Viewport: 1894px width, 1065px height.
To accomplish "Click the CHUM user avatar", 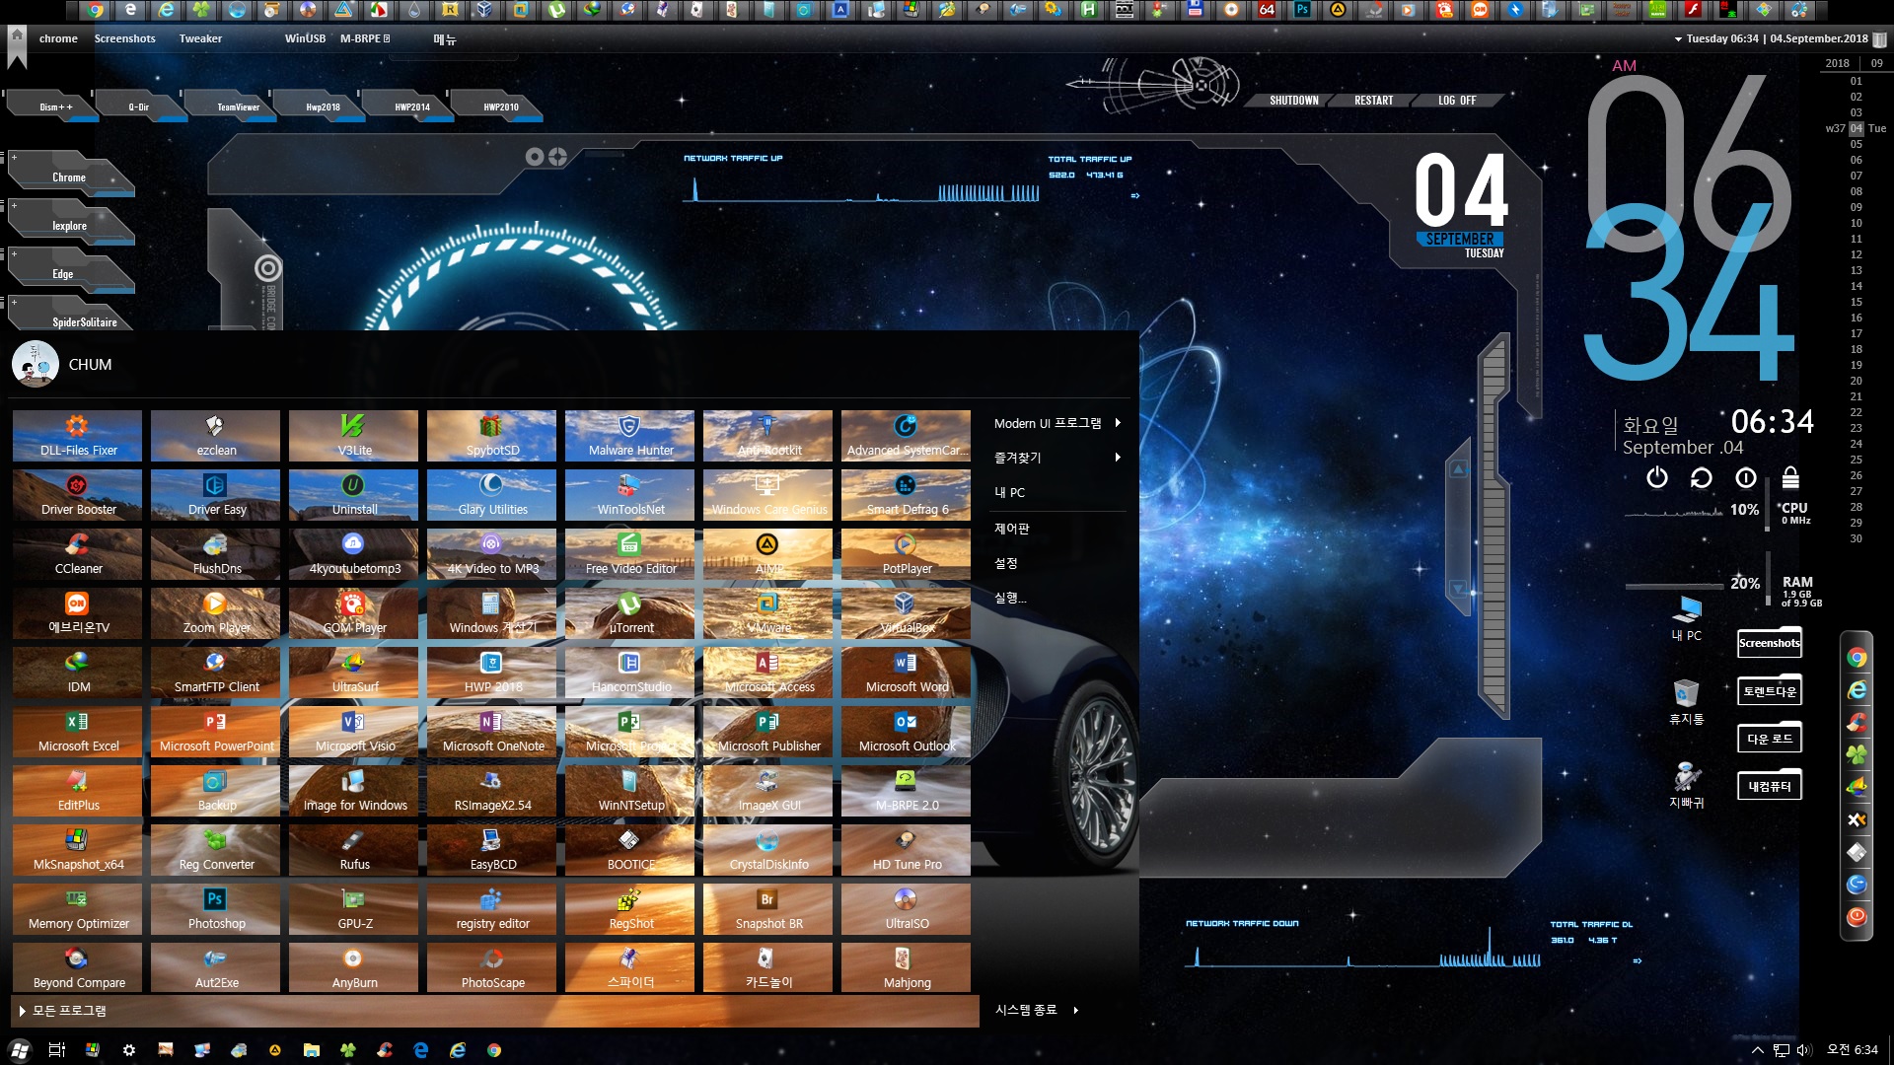I will (36, 364).
